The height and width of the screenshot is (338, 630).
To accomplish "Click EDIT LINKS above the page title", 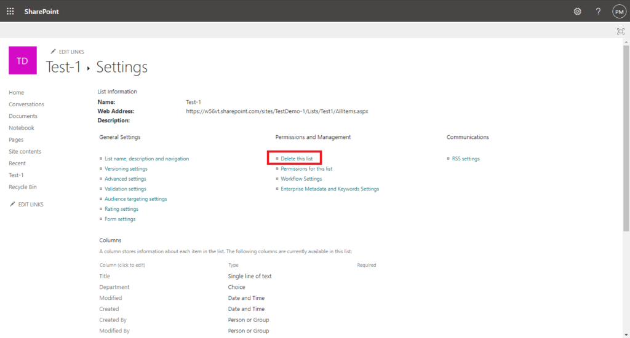I will 67,52.
